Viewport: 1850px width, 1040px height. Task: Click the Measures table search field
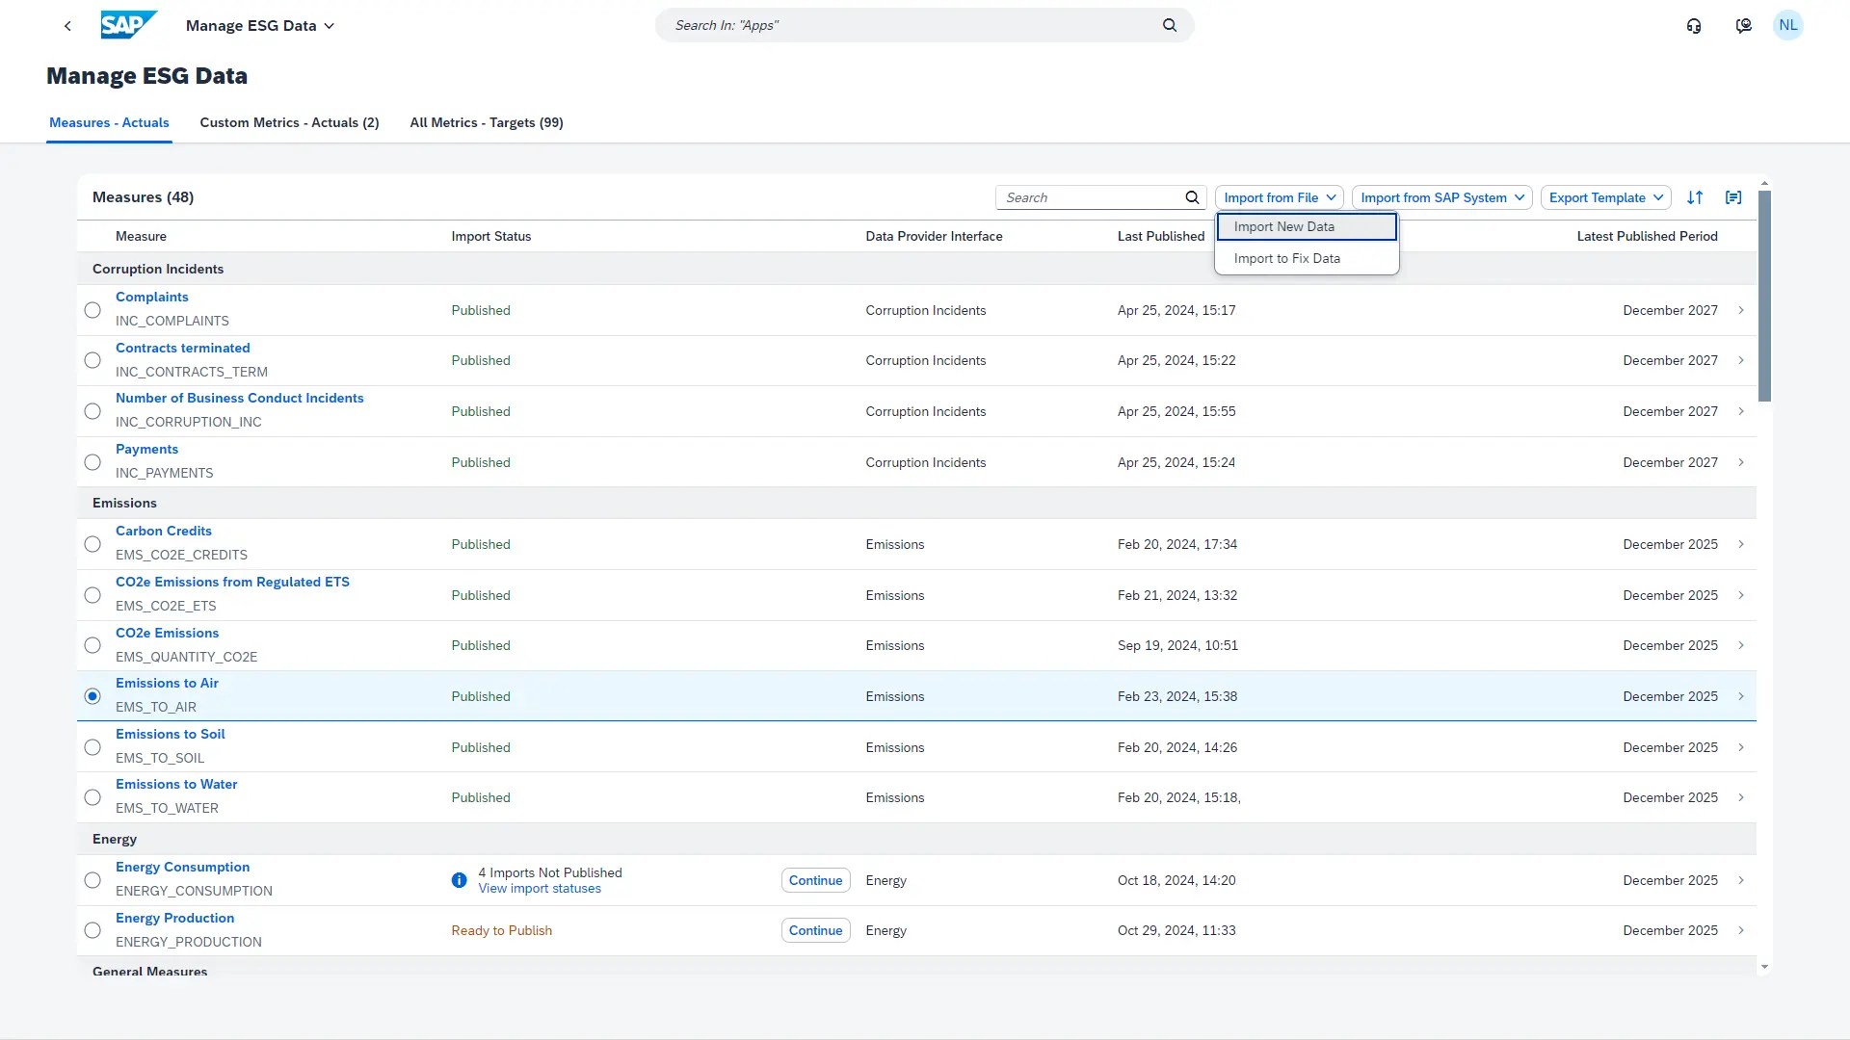pos(1089,197)
